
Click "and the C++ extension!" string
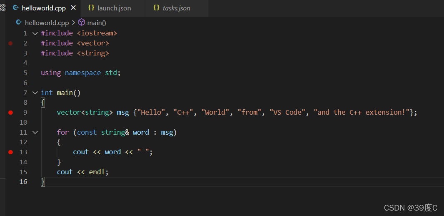pos(362,112)
